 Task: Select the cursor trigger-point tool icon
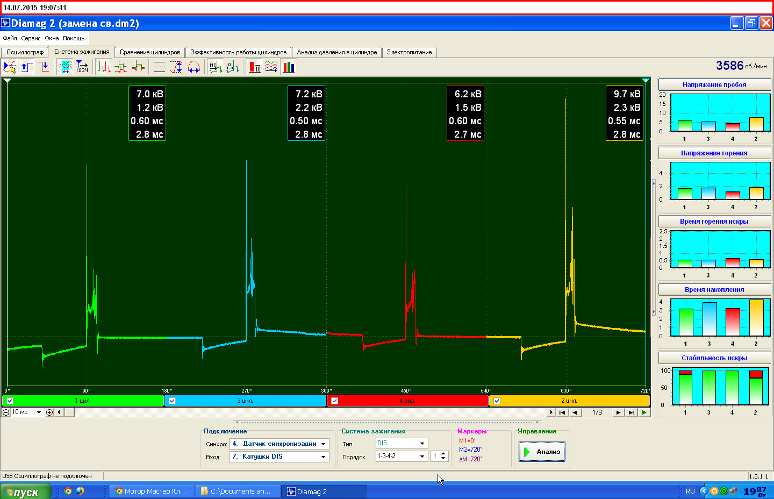(10, 67)
